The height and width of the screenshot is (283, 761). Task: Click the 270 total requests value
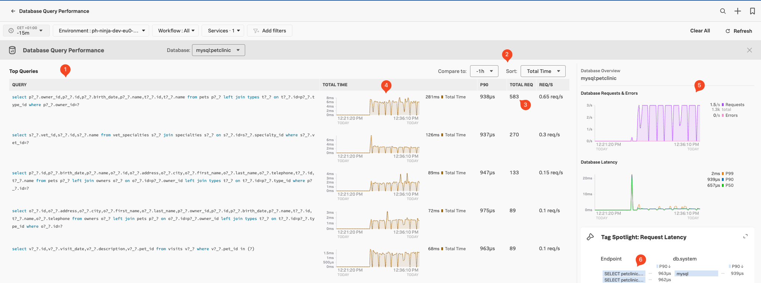pyautogui.click(x=514, y=134)
